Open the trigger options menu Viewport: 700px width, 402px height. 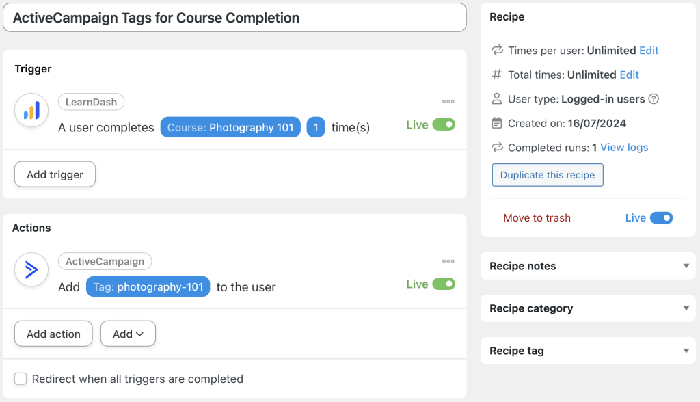point(448,101)
